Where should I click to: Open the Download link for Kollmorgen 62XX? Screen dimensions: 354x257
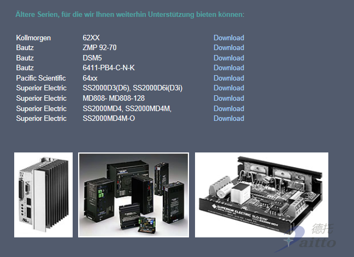pyautogui.click(x=229, y=38)
